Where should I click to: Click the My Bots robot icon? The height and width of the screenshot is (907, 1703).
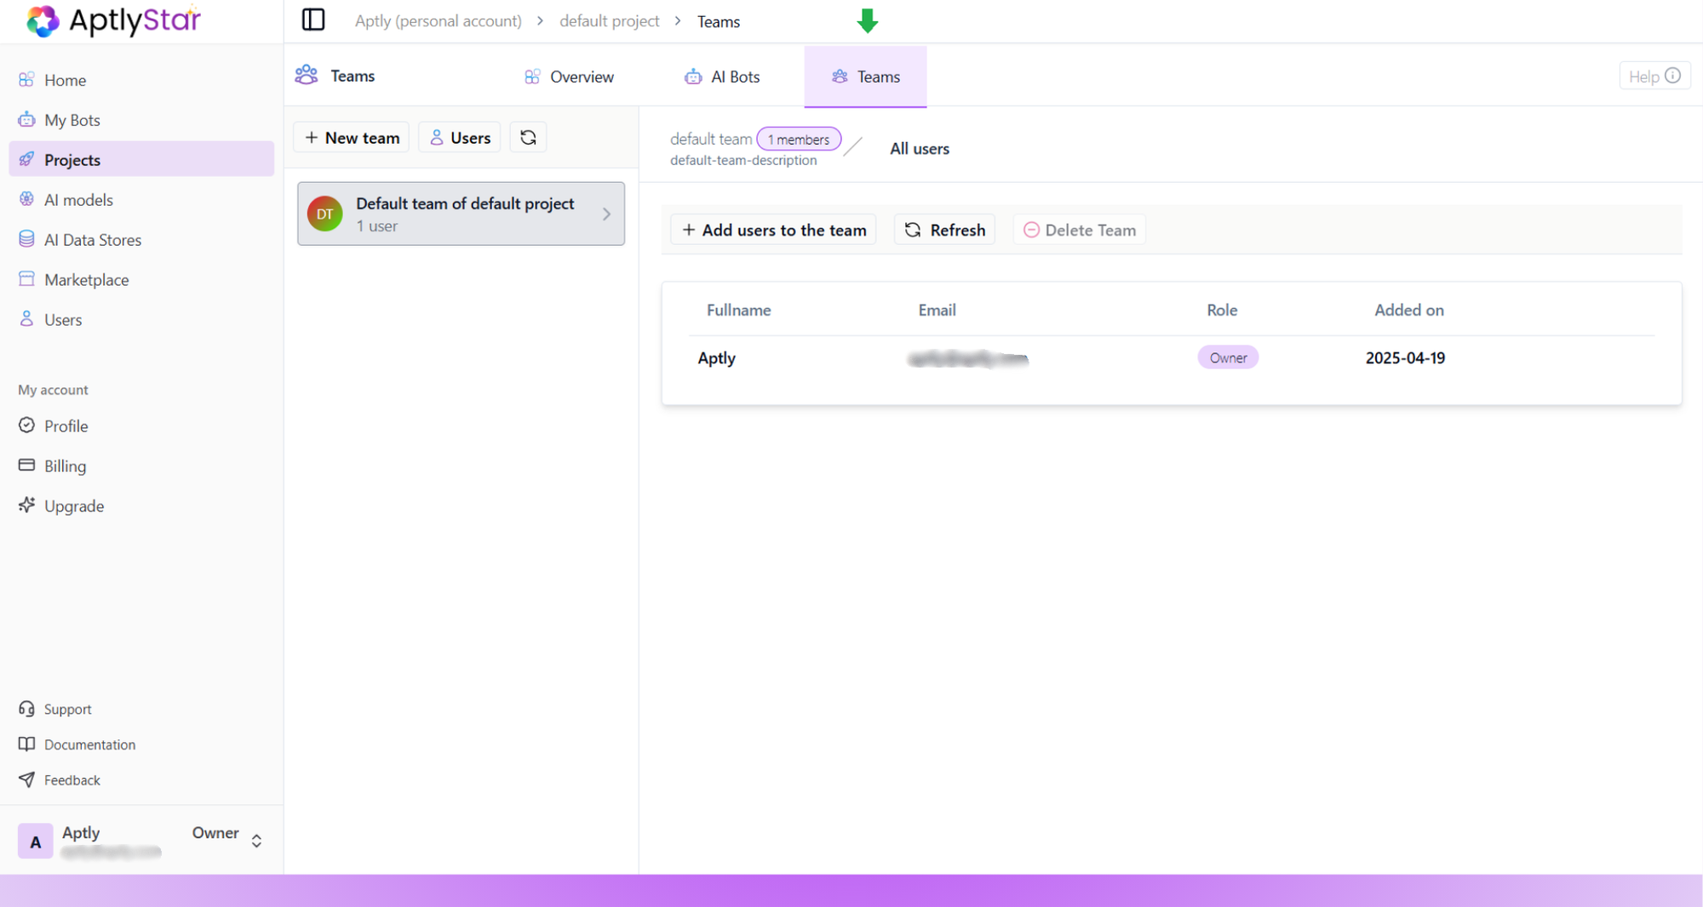tap(26, 119)
